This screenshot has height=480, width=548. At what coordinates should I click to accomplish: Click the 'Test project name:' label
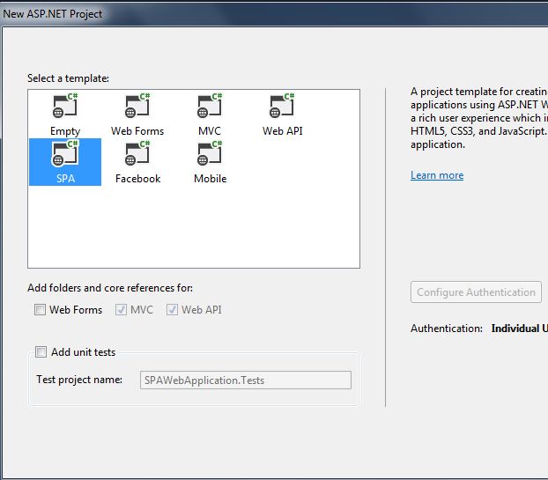click(79, 380)
